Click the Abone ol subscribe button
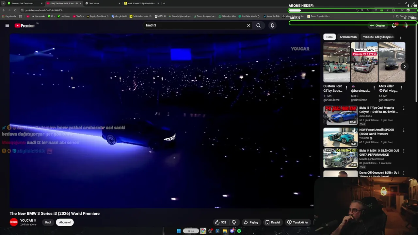 coord(65,222)
